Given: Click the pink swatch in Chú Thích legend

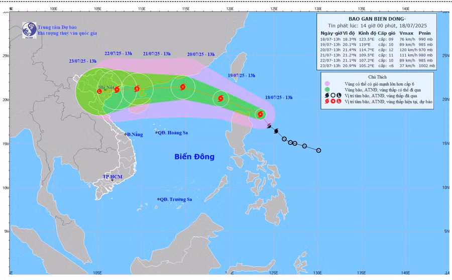Looking at the screenshot, I should point(326,83).
